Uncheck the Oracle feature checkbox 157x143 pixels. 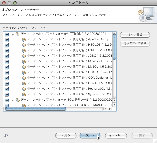(7, 84)
